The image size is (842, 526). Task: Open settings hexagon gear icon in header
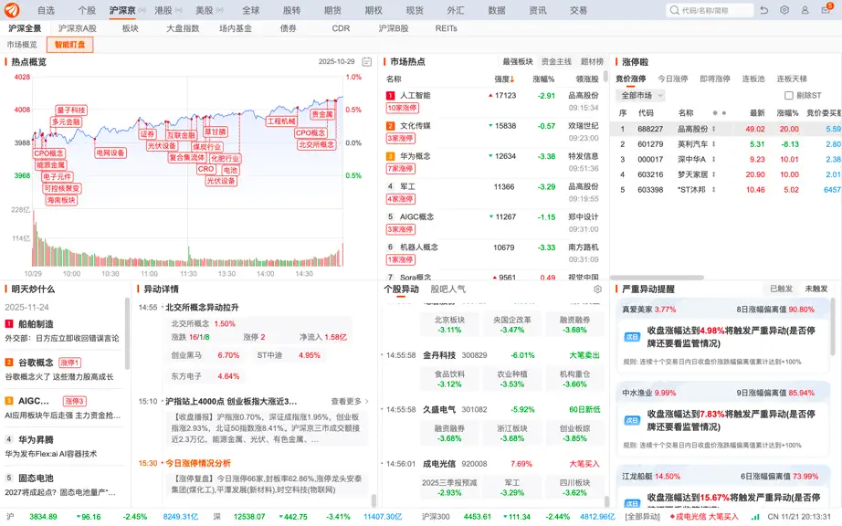click(784, 10)
